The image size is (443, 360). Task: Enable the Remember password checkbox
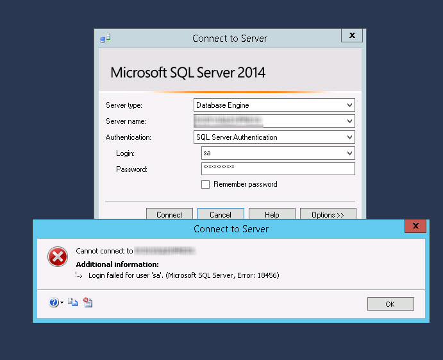point(205,184)
